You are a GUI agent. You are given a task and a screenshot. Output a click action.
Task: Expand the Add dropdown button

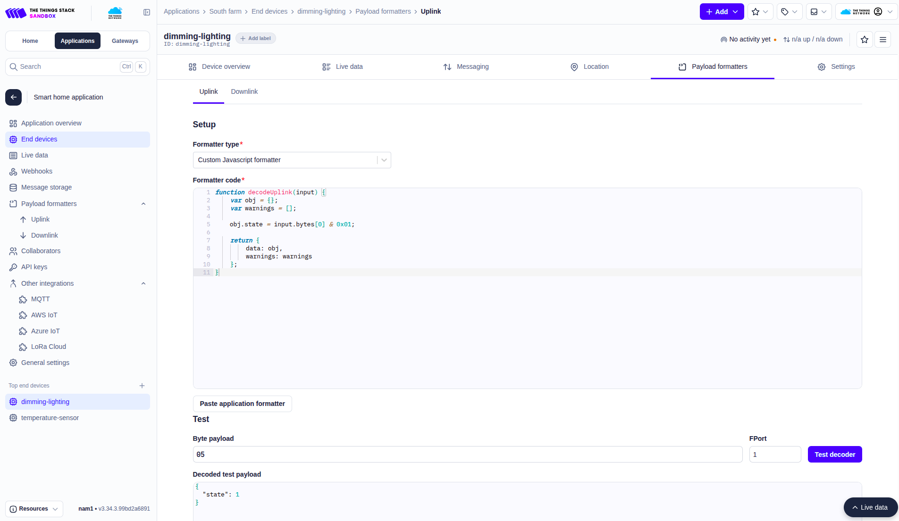(x=722, y=12)
